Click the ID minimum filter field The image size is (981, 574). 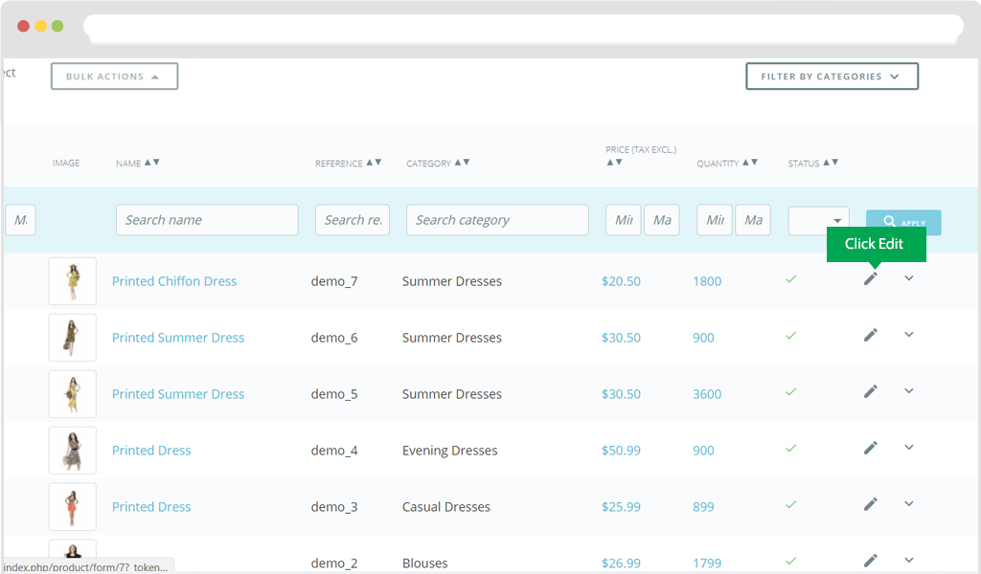(21, 220)
